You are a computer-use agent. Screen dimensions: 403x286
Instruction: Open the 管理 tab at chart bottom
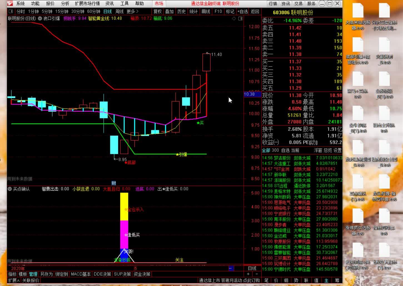[x=33, y=274]
